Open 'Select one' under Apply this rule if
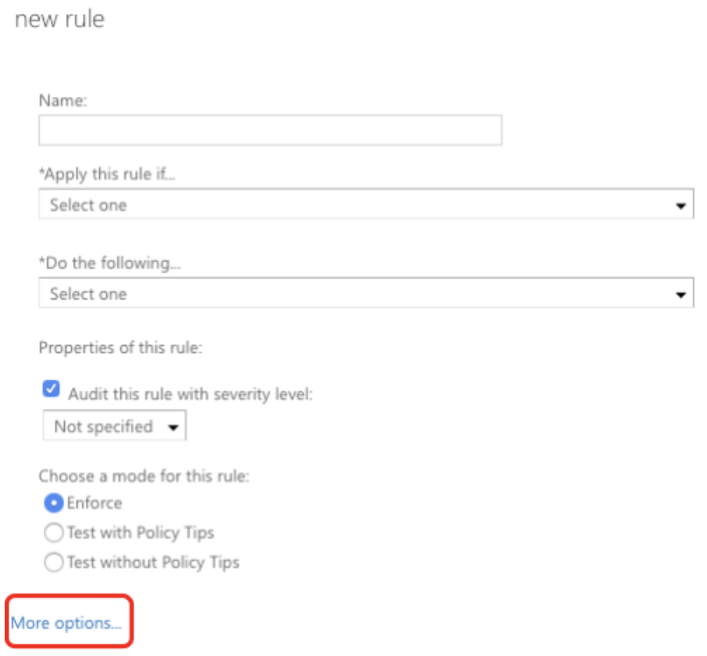 click(x=366, y=204)
